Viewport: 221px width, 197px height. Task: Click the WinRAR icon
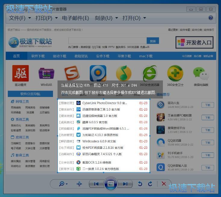tap(46, 73)
